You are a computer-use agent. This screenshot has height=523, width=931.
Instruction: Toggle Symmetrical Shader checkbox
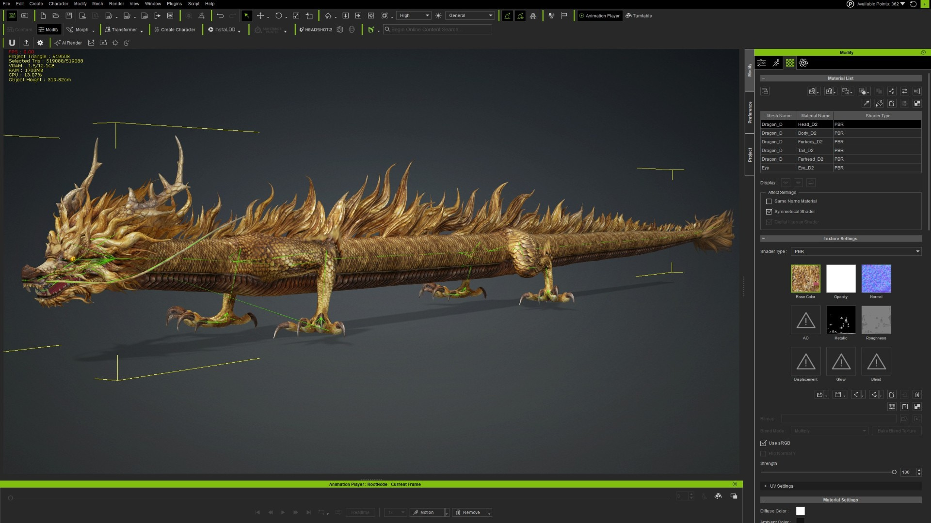769,212
